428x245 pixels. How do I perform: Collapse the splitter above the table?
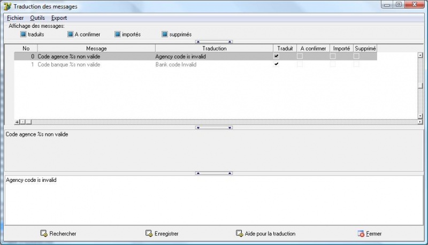[x=214, y=42]
